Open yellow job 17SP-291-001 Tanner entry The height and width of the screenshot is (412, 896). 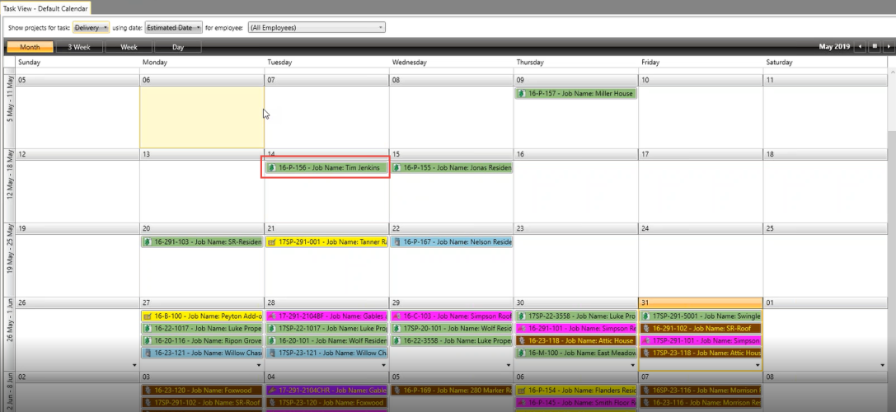[326, 242]
